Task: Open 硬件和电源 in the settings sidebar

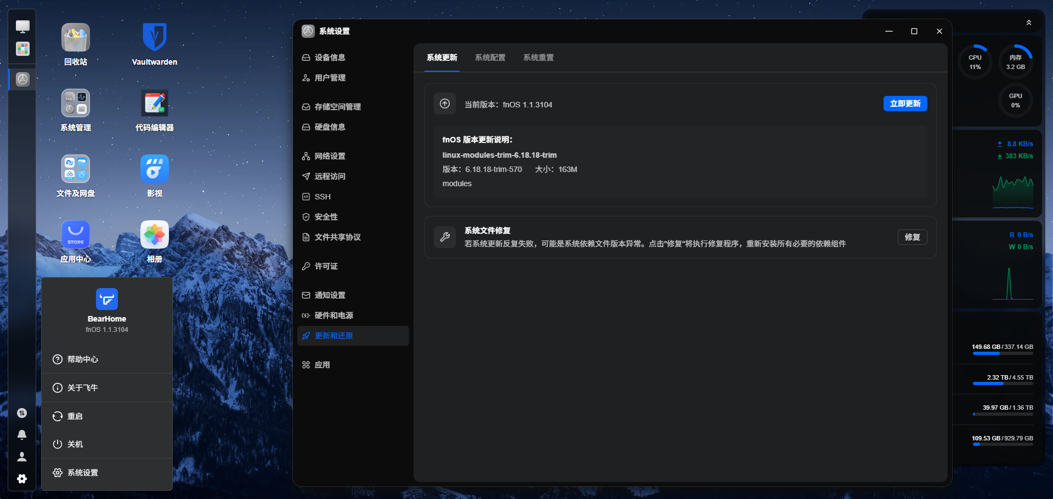Action: click(353, 316)
